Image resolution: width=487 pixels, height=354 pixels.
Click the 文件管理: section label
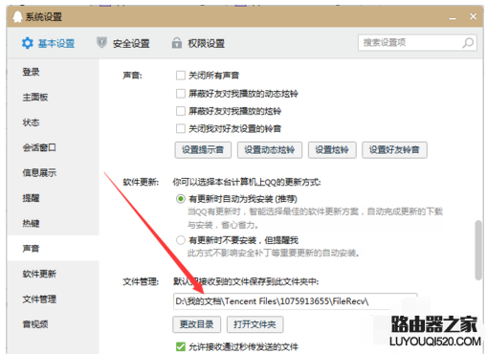[x=141, y=281]
